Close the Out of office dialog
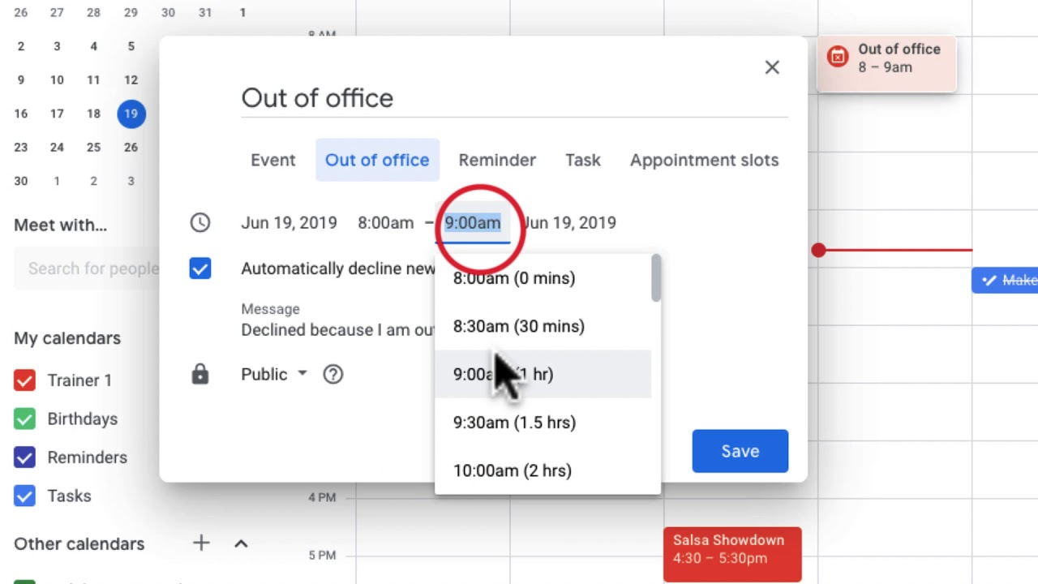Image resolution: width=1038 pixels, height=584 pixels. click(x=771, y=67)
